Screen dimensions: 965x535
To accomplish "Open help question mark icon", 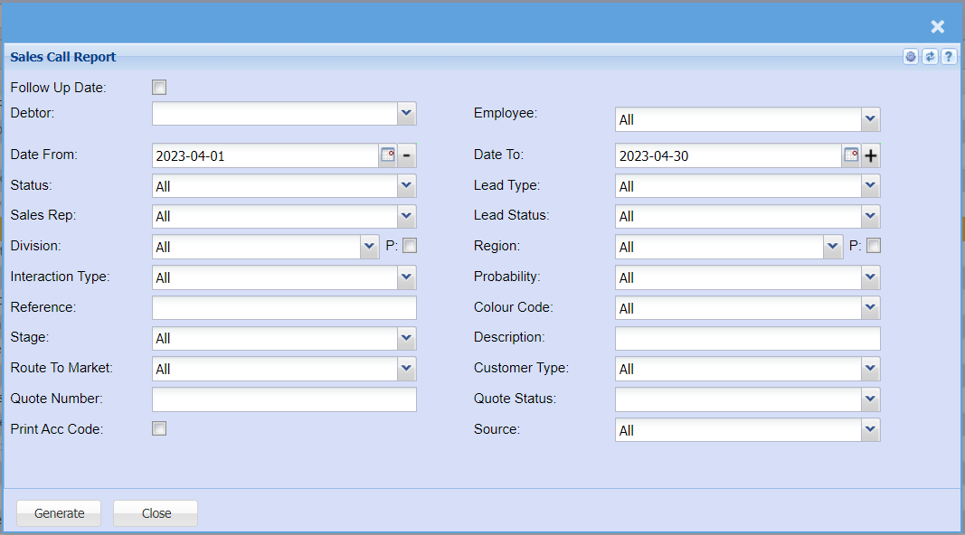I will point(949,57).
